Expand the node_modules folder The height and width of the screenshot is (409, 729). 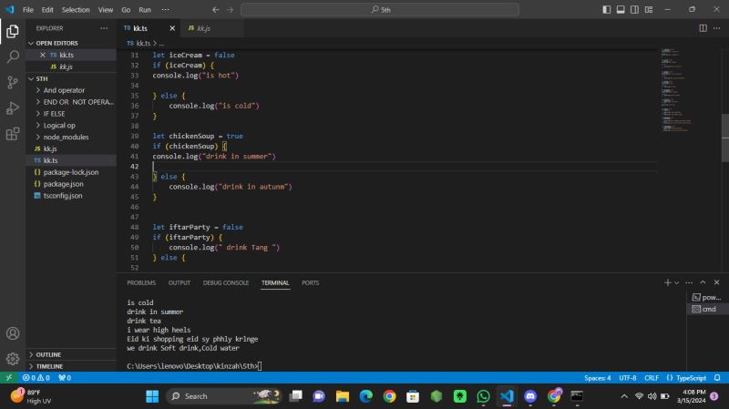[x=66, y=137]
